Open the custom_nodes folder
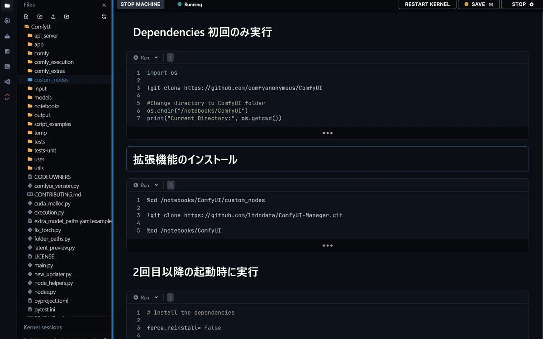543x339 pixels. point(48,80)
